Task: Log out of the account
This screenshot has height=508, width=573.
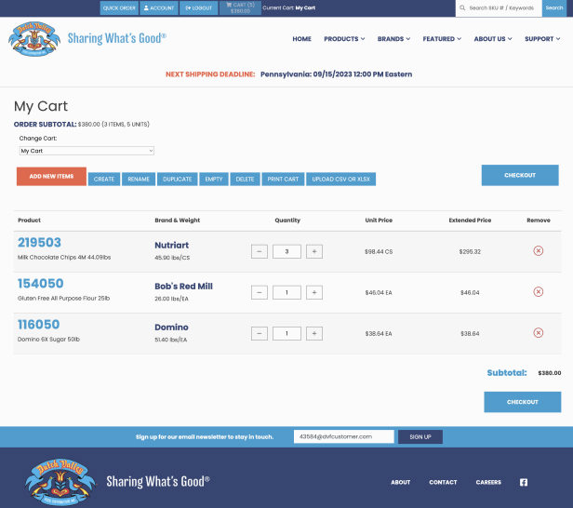Action: (199, 7)
